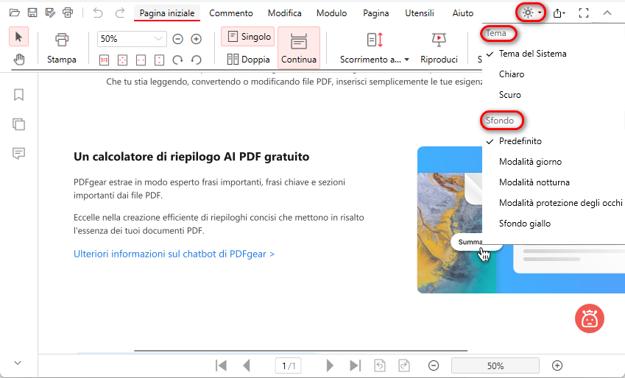
Task: Open the 50% zoom dropdown in ribbon
Action: click(132, 39)
